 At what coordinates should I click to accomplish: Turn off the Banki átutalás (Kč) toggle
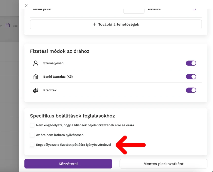(x=191, y=77)
